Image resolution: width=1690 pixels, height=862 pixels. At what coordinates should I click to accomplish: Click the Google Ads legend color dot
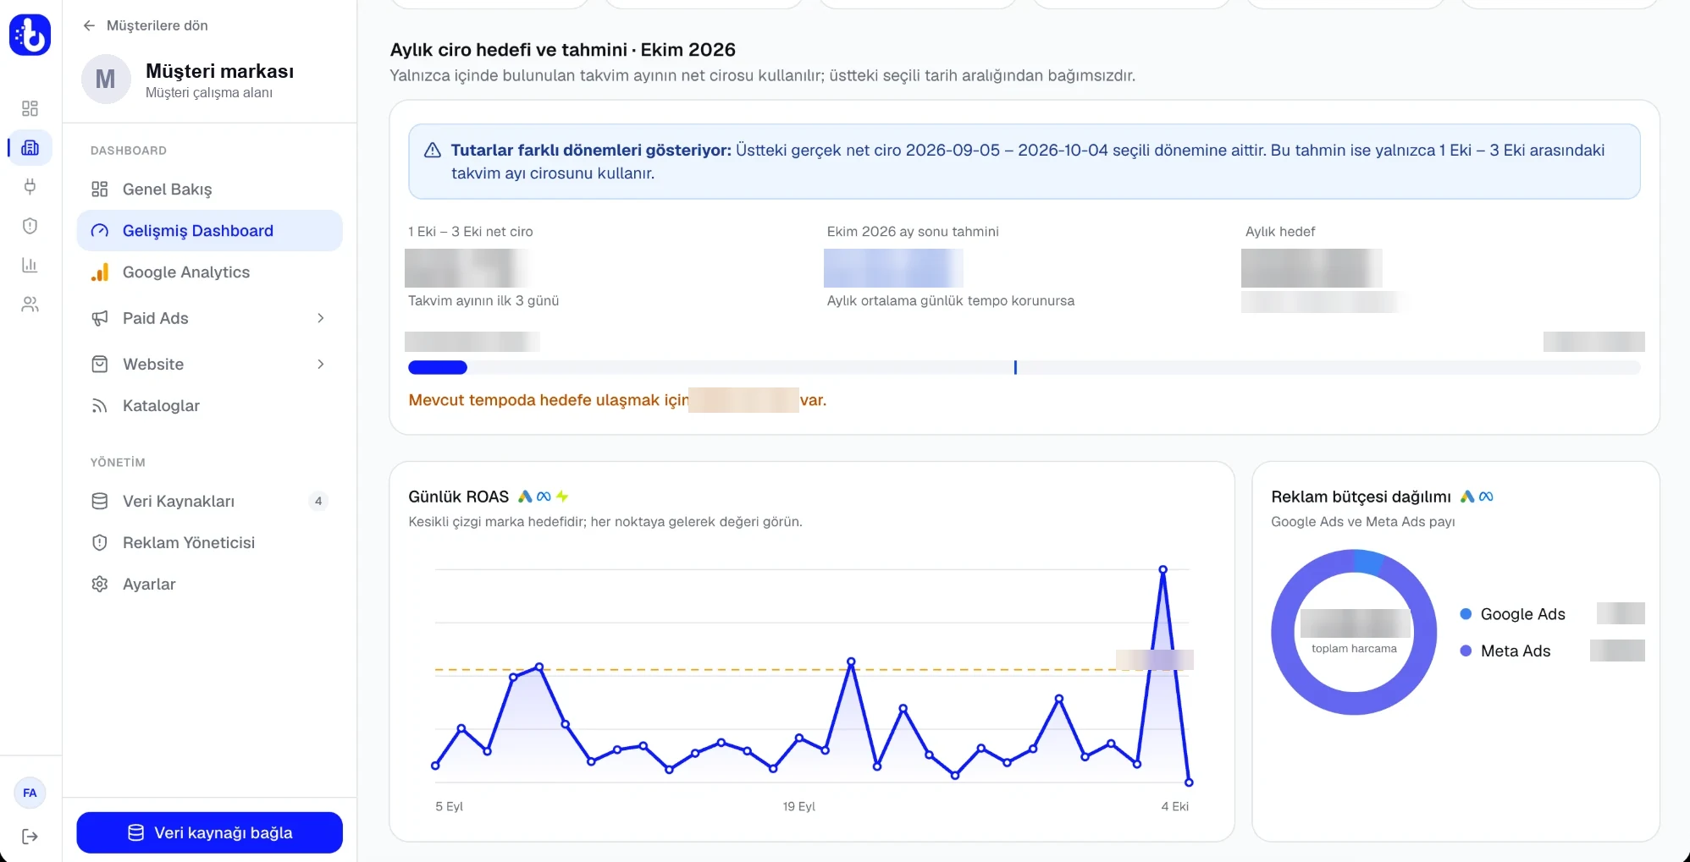click(1466, 614)
